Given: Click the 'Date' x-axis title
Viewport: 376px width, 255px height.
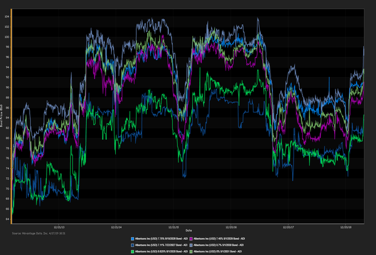Looking at the screenshot, I should coord(189,231).
